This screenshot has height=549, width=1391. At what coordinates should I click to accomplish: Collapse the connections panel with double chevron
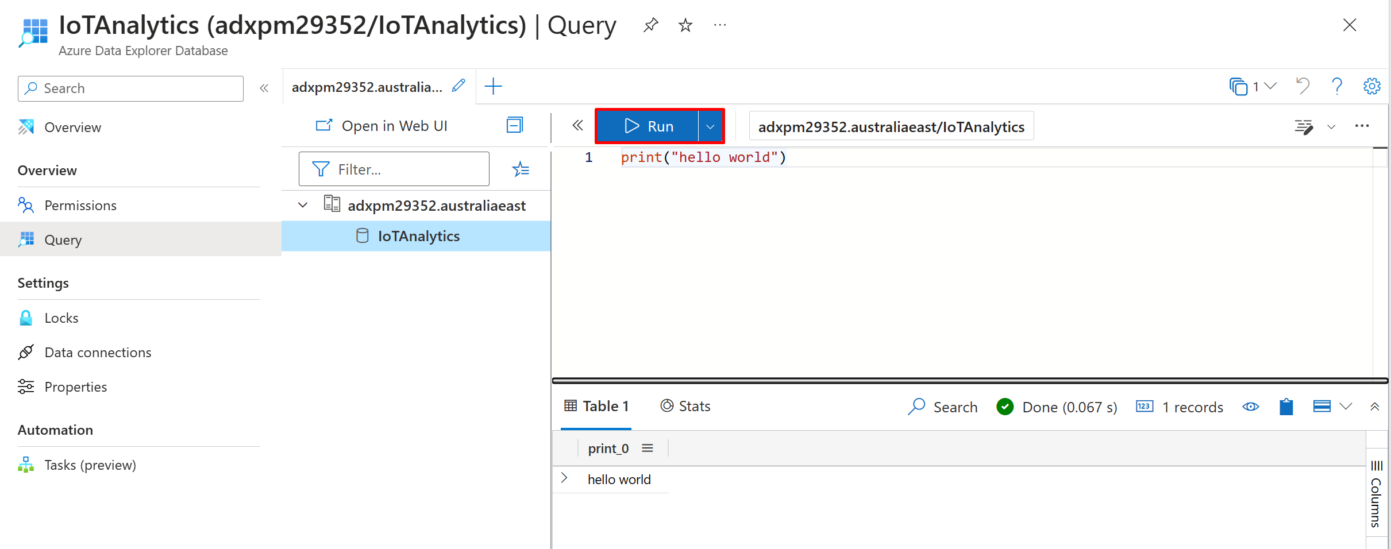(x=577, y=126)
